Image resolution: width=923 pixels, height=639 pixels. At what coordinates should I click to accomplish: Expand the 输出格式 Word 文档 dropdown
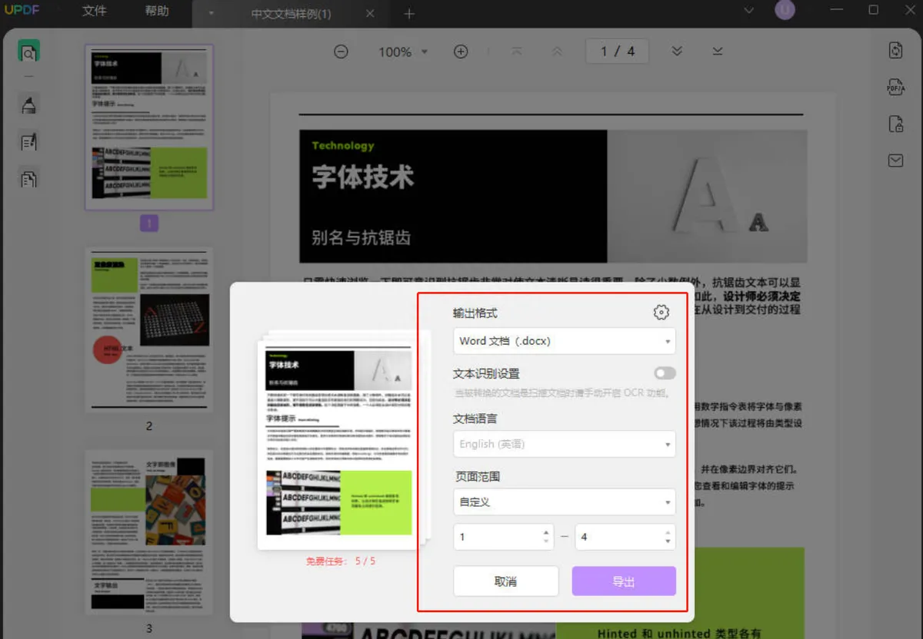pos(564,341)
